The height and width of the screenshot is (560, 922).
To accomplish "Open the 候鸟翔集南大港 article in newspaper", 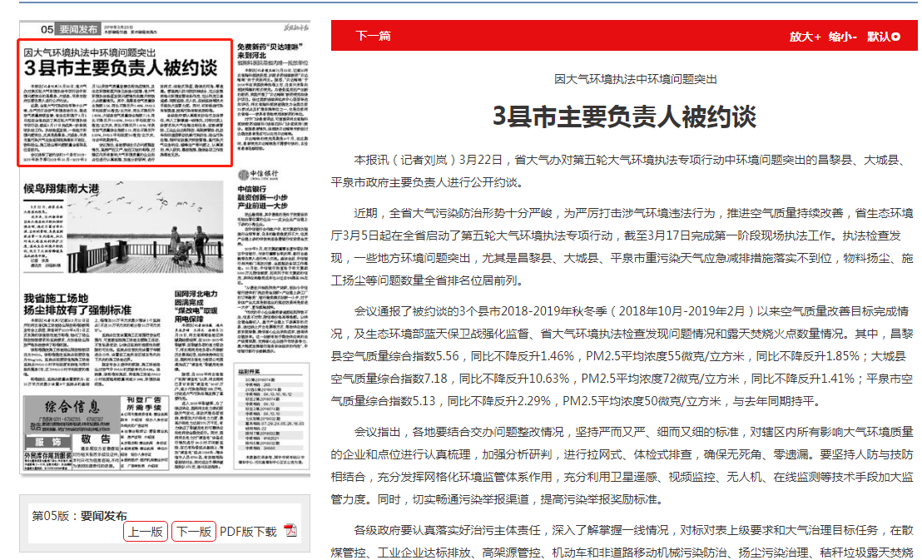I will click(62, 188).
